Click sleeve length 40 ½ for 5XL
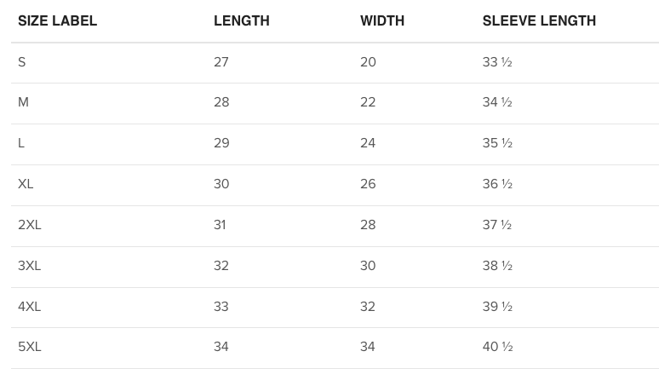This screenshot has width=659, height=380. 497,347
